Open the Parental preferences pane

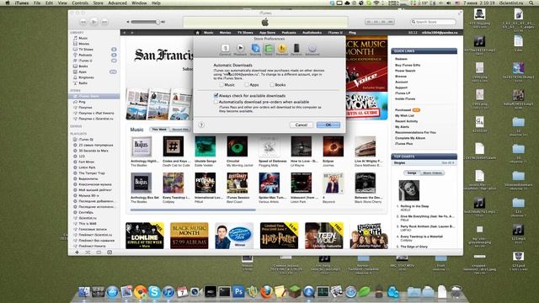tap(281, 50)
